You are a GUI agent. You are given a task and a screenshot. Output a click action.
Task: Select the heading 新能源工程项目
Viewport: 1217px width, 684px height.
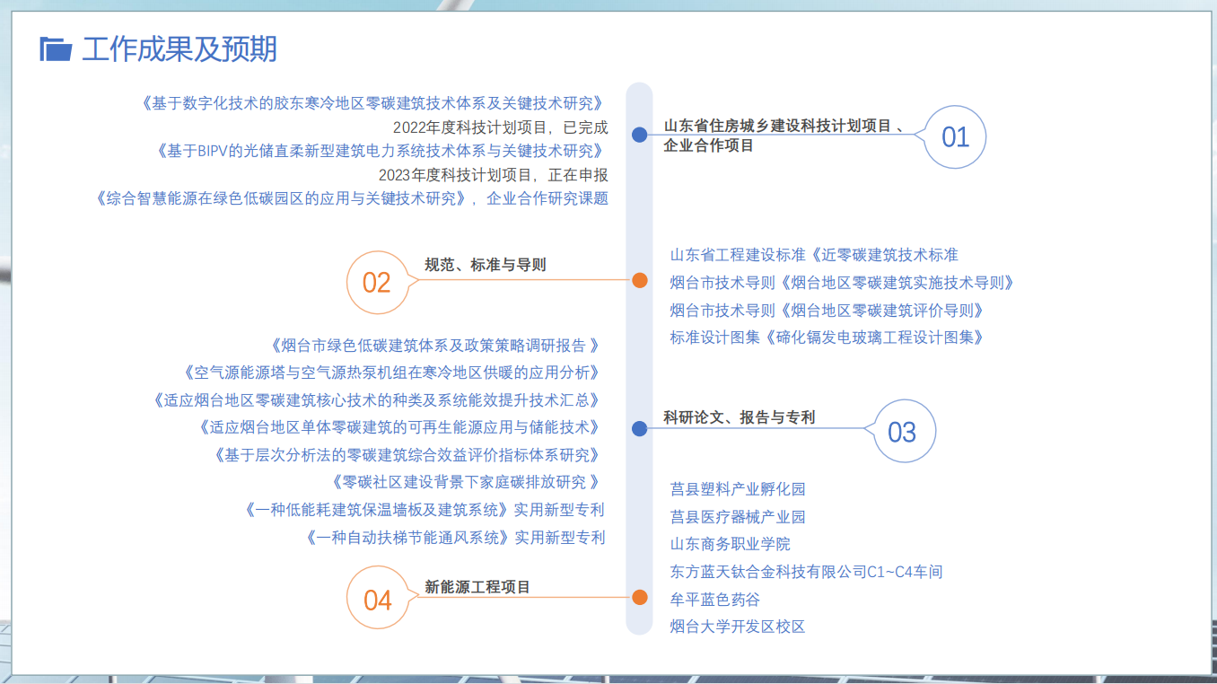(477, 587)
